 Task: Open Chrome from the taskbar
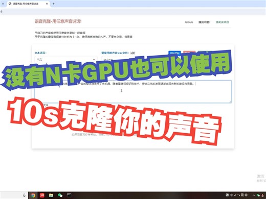(33, 195)
